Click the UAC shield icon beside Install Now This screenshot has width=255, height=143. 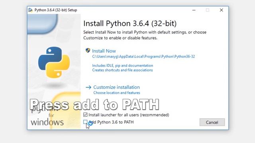click(x=88, y=50)
